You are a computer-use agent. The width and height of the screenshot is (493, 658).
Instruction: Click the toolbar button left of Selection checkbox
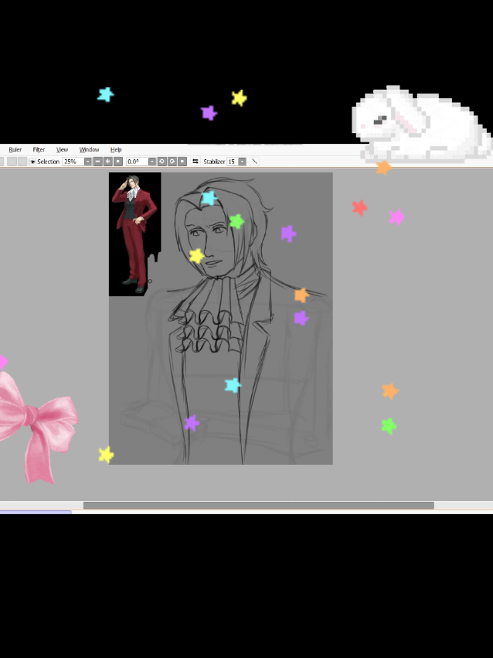pyautogui.click(x=22, y=162)
